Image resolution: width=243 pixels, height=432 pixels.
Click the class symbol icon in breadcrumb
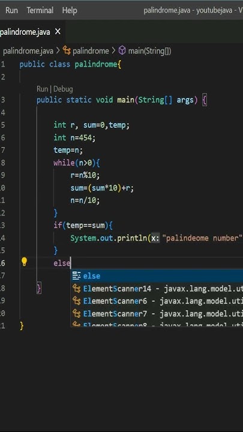click(x=67, y=50)
